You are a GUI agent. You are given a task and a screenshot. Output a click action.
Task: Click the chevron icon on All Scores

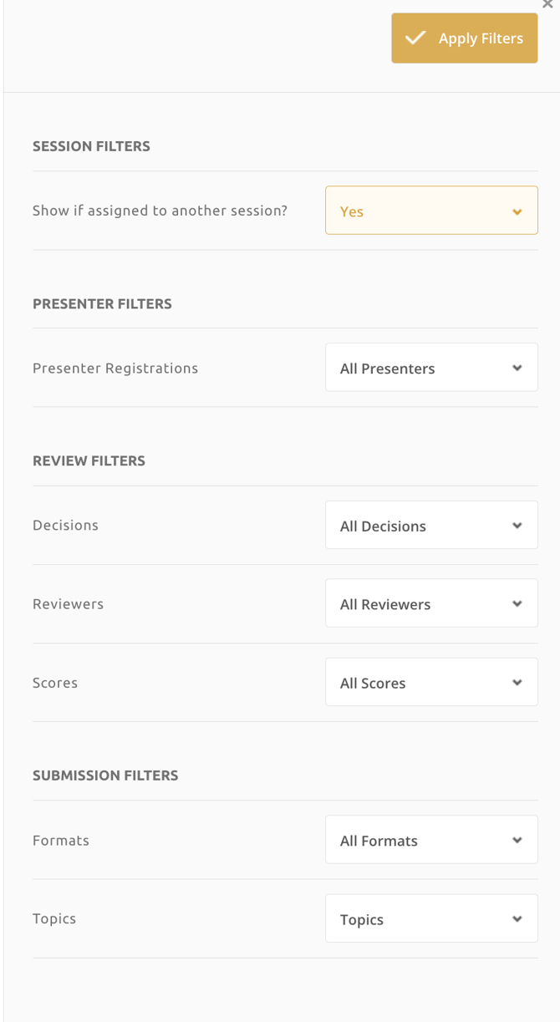coord(517,682)
